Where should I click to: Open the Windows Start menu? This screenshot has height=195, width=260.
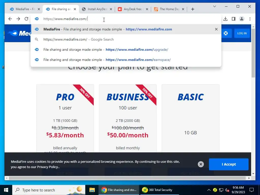coord(6,190)
